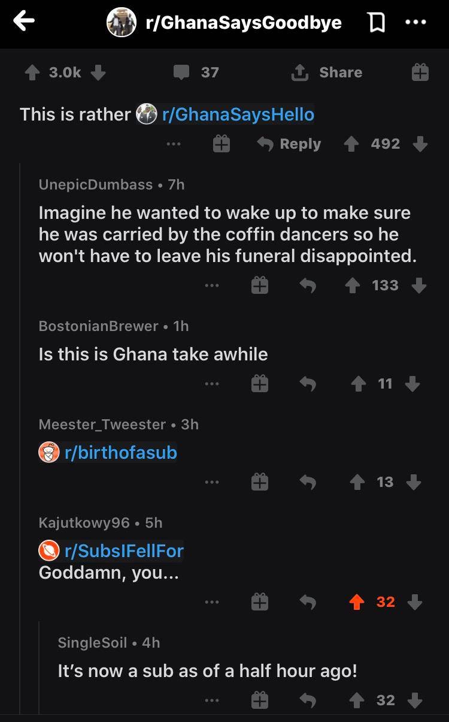Go back using the left arrow
Image resolution: width=449 pixels, height=722 pixels.
coord(23,21)
